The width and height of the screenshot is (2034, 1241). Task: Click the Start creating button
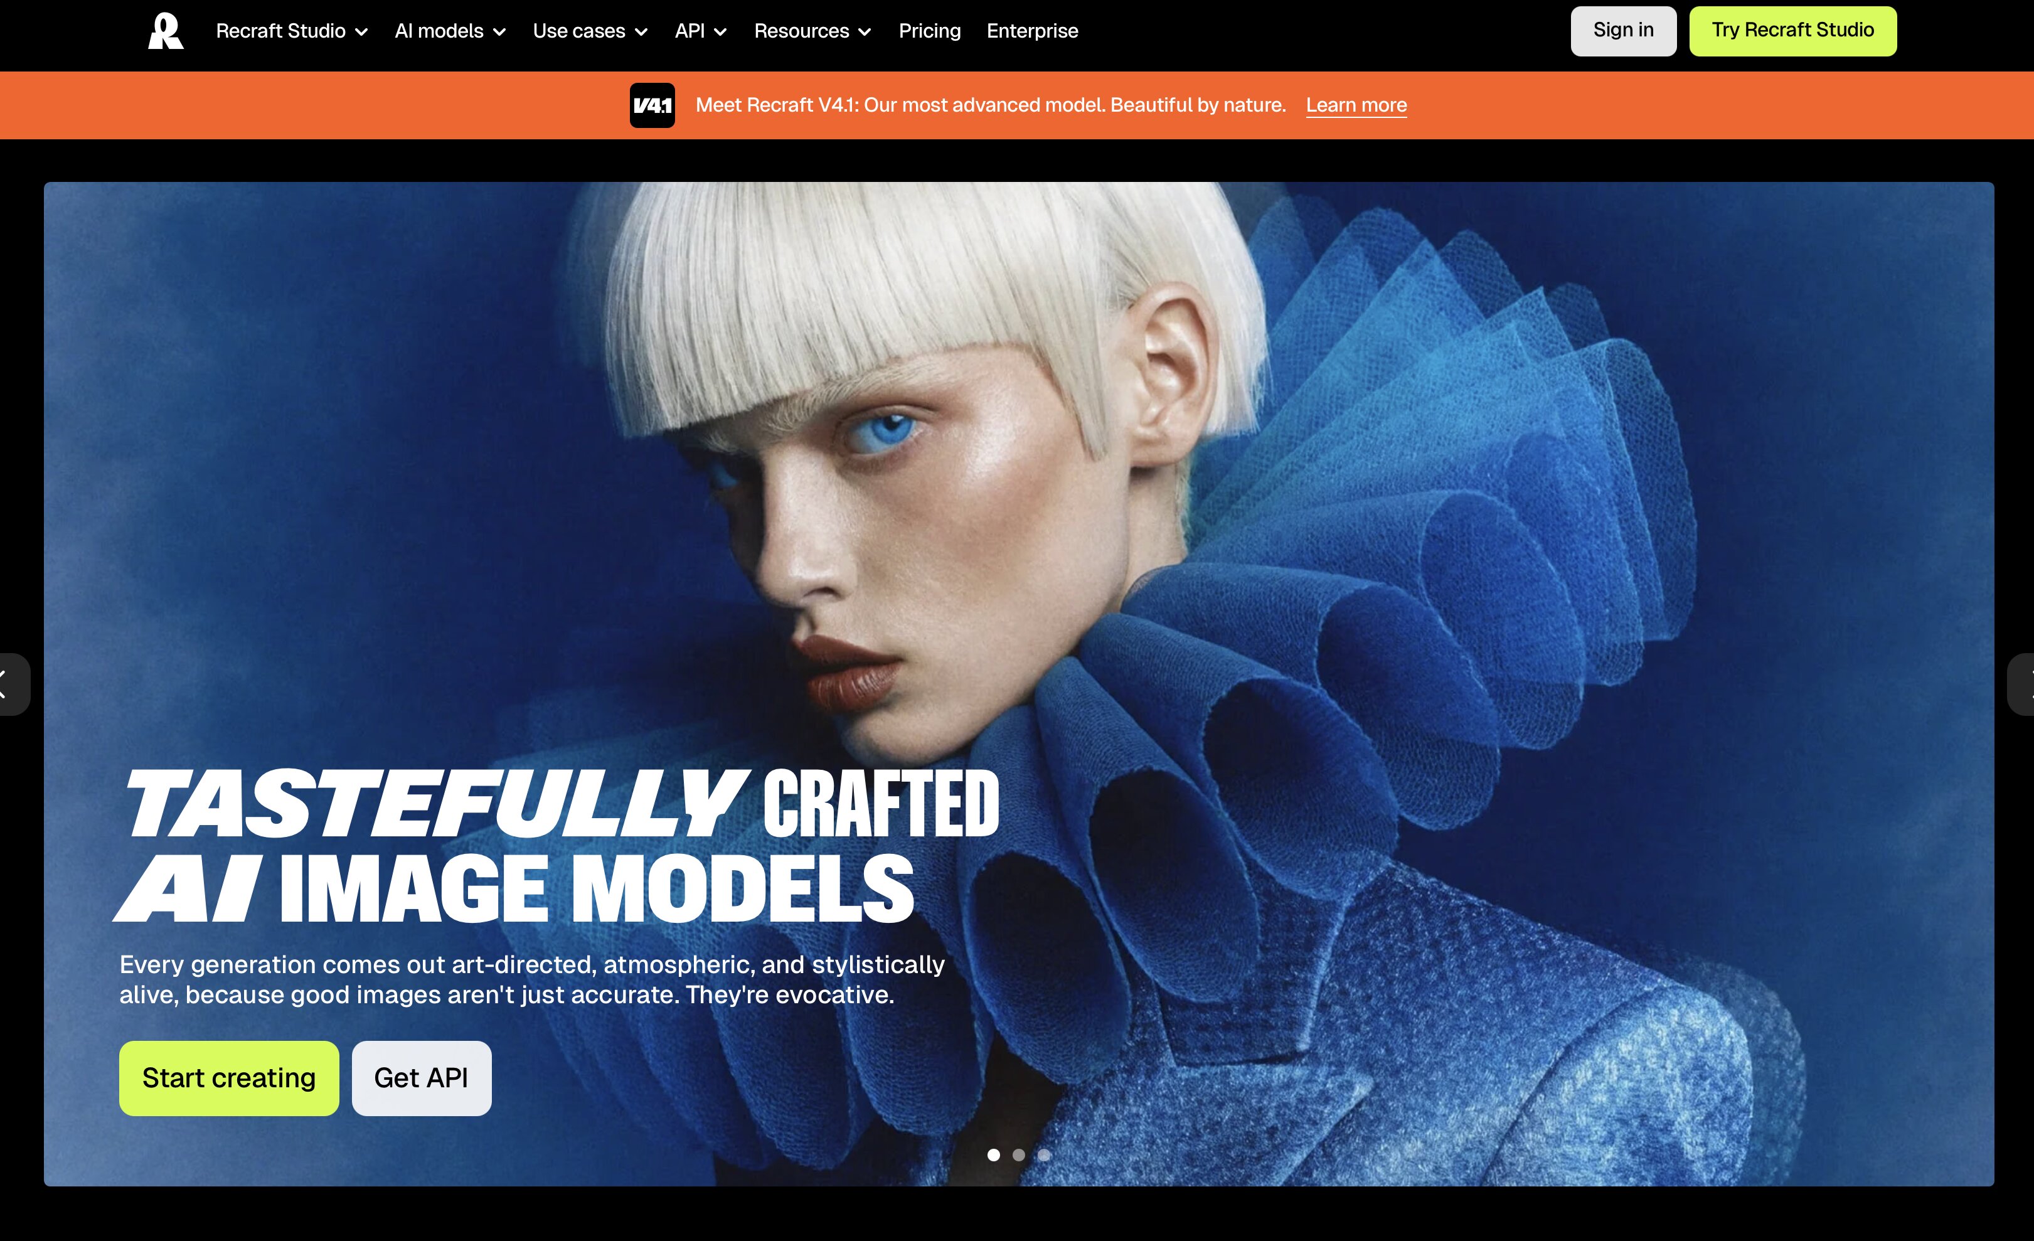pyautogui.click(x=228, y=1077)
